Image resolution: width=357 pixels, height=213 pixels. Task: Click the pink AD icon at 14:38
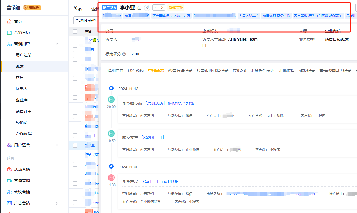[111, 178]
